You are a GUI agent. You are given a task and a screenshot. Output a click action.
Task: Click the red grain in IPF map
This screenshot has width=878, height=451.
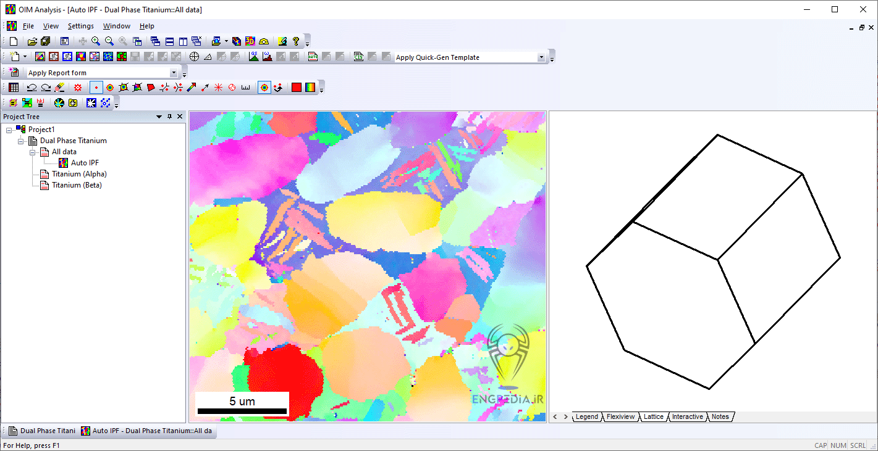point(283,376)
